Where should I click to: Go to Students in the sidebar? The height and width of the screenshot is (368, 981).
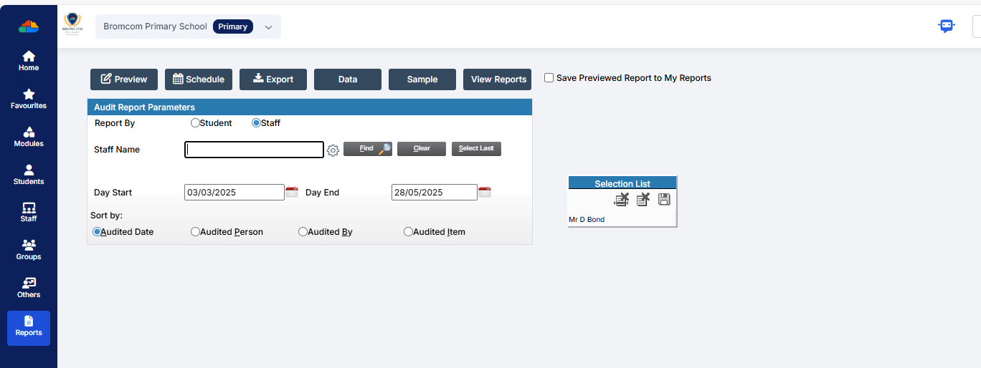(29, 175)
